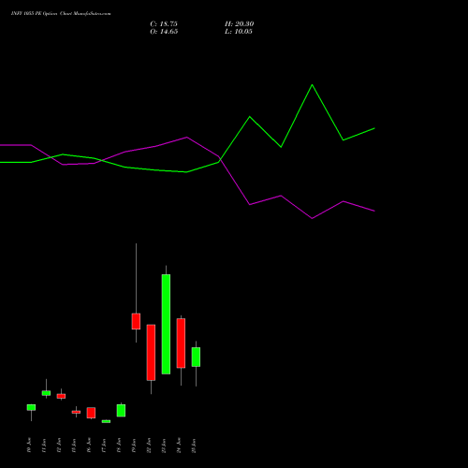Select the red candle for 16 Jan
This screenshot has height=468, width=468.
[91, 413]
